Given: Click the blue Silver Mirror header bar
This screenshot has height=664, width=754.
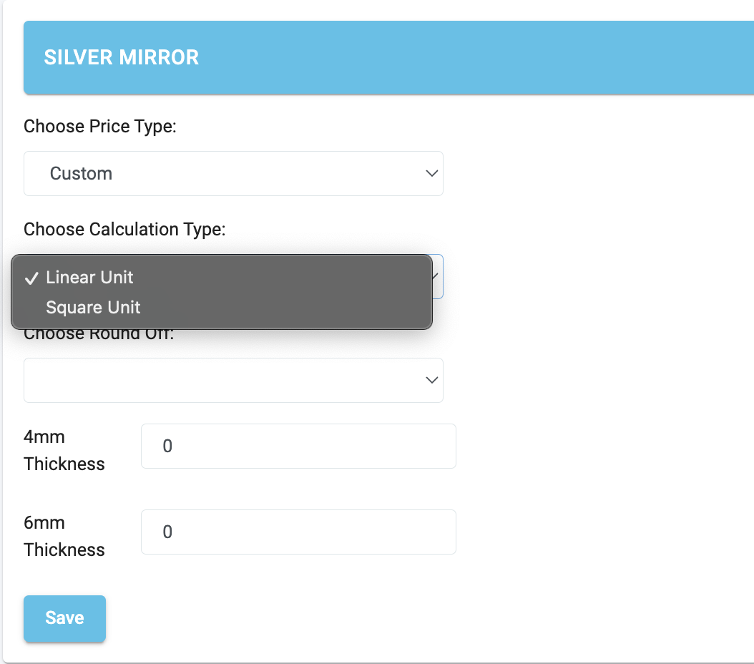Looking at the screenshot, I should point(388,57).
